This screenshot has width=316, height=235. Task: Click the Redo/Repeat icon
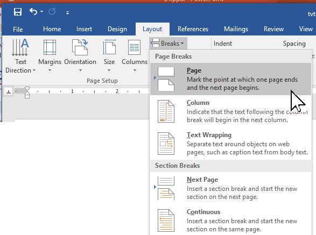pyautogui.click(x=52, y=12)
